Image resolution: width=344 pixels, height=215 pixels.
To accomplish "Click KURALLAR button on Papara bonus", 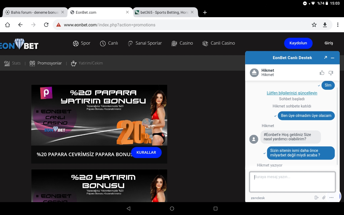I will (146, 152).
